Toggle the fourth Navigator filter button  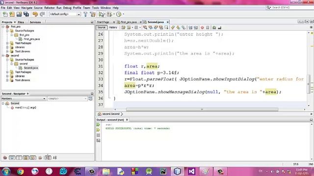[x=33, y=157]
